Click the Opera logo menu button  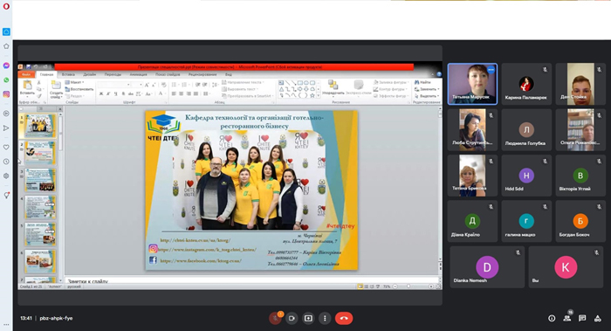click(x=6, y=7)
